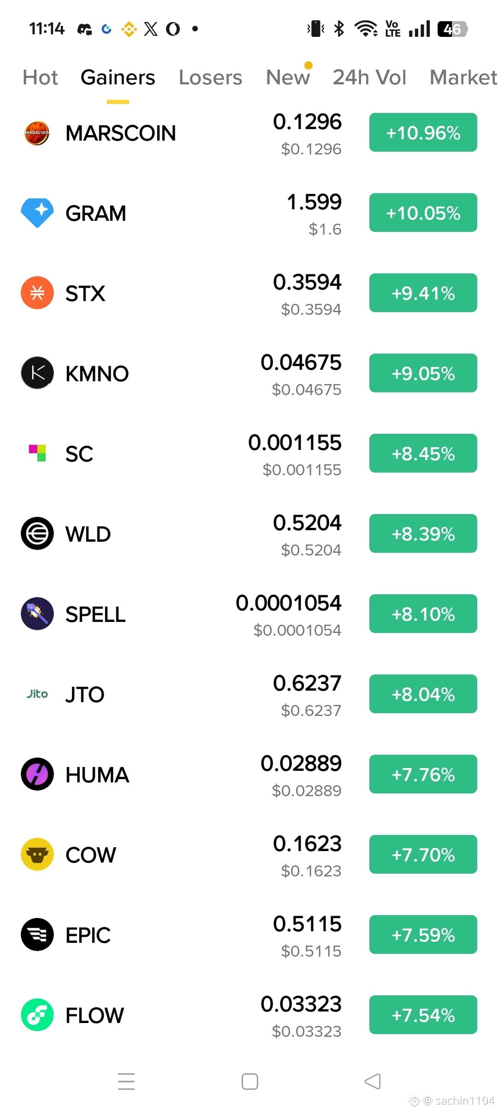The image size is (498, 1112).
Task: Tap the +7.59% EPIC change button
Action: click(x=423, y=935)
